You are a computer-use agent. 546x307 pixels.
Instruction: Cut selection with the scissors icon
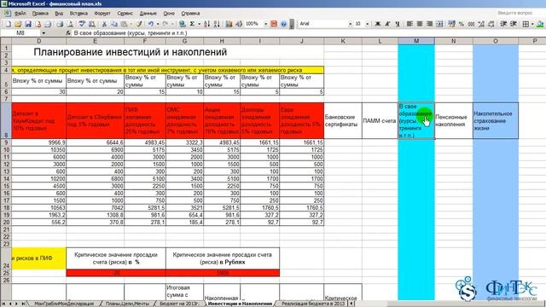click(x=104, y=24)
